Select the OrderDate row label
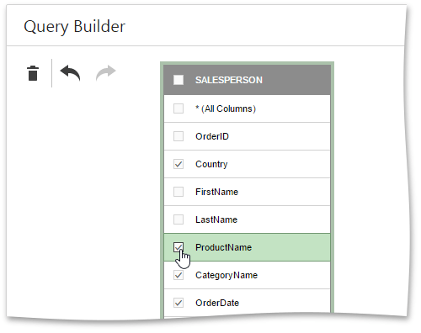This screenshot has width=421, height=333. 217,303
